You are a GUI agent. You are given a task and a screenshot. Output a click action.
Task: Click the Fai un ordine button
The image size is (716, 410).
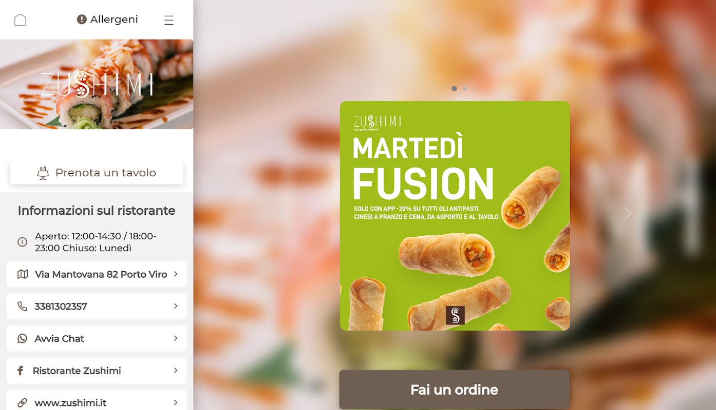coord(454,389)
